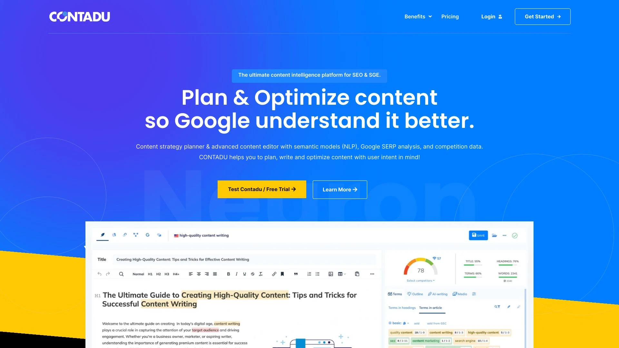Click the keyword input field
619x348 pixels.
click(204, 235)
